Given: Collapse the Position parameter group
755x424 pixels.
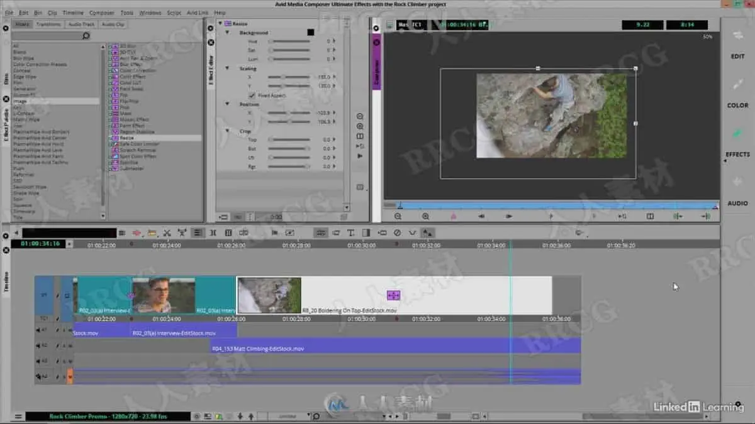Looking at the screenshot, I should click(x=227, y=104).
